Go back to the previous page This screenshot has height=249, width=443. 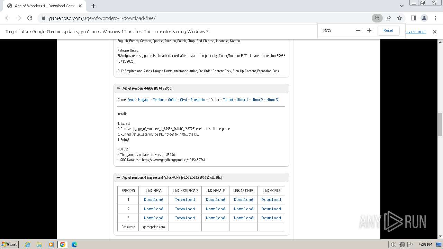coord(8,18)
